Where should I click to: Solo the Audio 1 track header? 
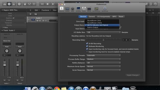pos(40,21)
